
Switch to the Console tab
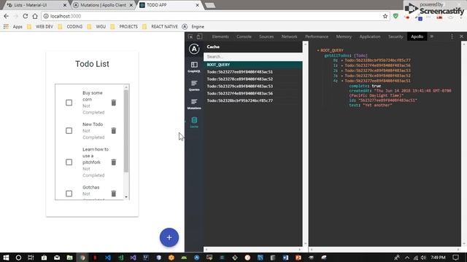pyautogui.click(x=244, y=36)
